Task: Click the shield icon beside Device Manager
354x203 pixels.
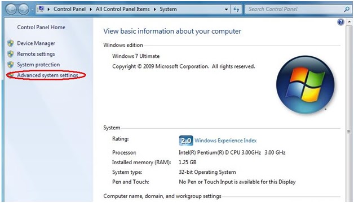Action: 10,43
